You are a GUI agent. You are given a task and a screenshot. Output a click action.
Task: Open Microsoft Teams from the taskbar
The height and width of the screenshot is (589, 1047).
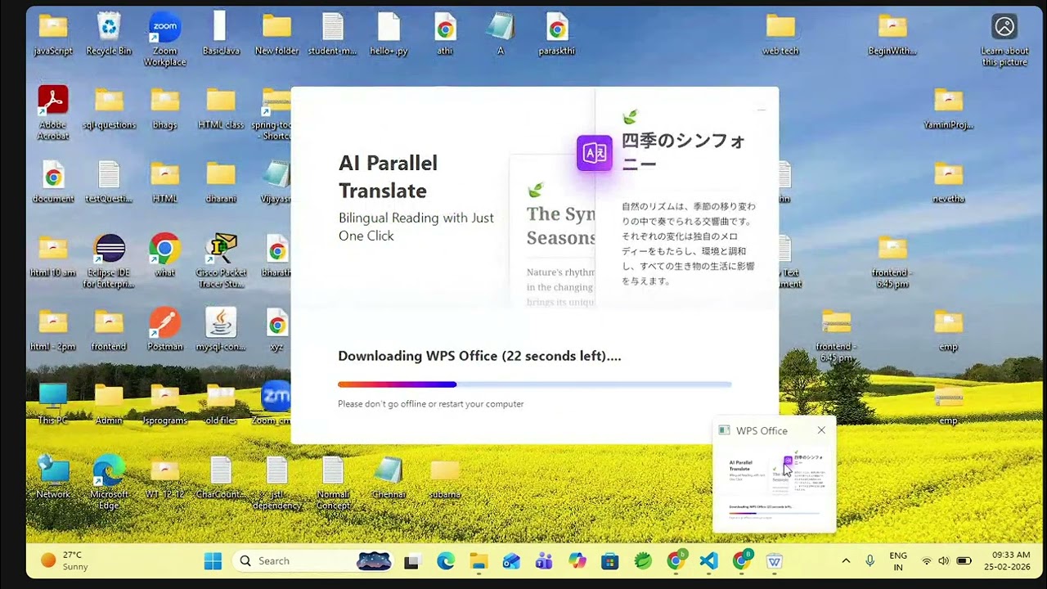point(544,561)
